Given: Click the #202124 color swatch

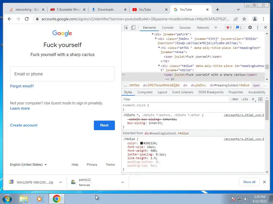Looking at the screenshot, I should click(142, 143).
